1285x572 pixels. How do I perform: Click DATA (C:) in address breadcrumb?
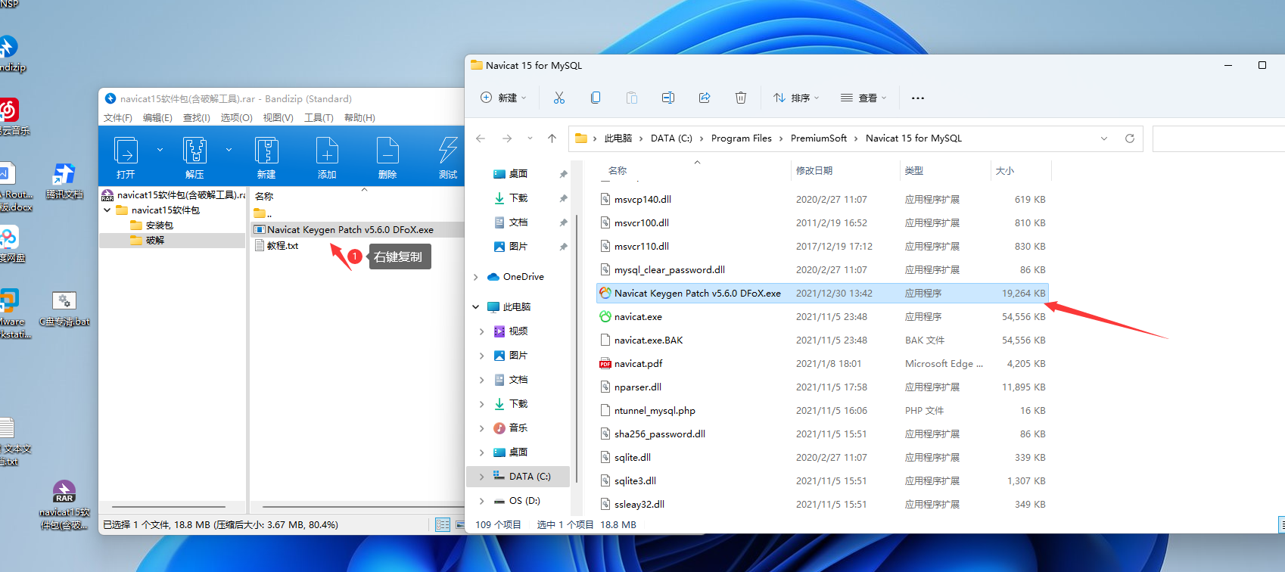point(671,138)
